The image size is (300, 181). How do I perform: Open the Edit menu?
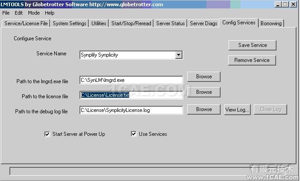click(x=19, y=13)
